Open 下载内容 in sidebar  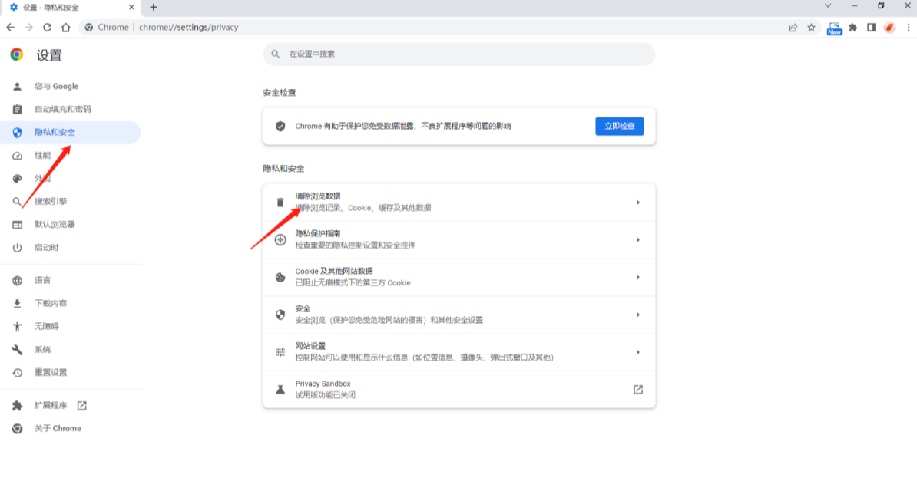(70, 303)
